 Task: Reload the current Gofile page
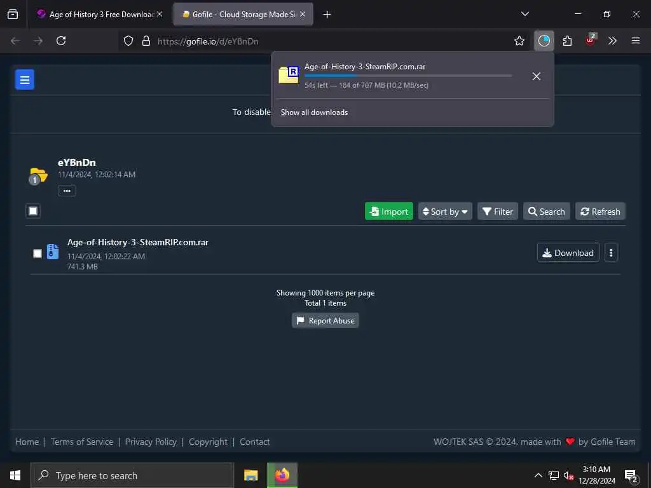61,41
